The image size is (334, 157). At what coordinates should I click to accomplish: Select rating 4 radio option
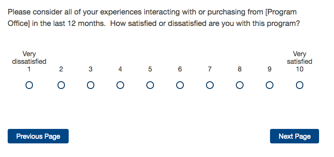pyautogui.click(x=120, y=86)
